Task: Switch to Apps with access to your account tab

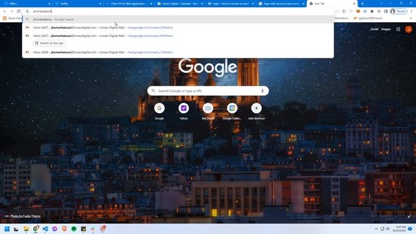Action: click(281, 4)
